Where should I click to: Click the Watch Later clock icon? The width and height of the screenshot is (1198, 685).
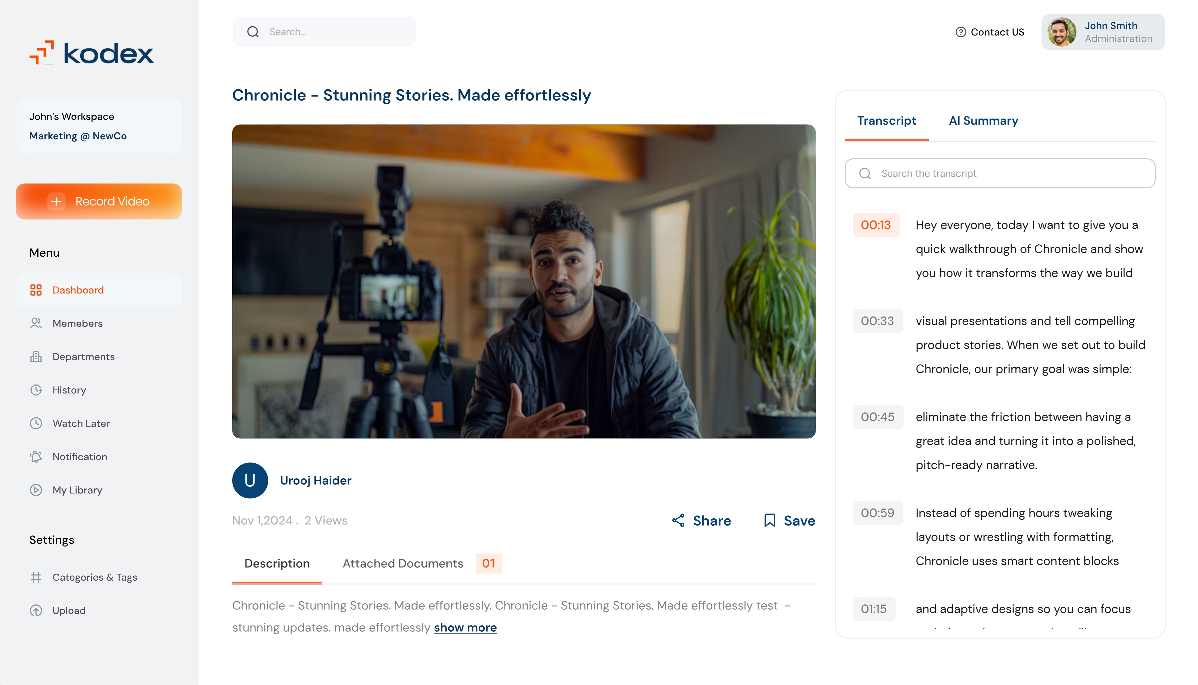pyautogui.click(x=36, y=423)
